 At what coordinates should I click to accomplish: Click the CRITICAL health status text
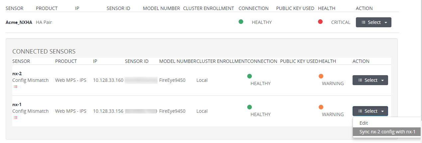pos(341,22)
